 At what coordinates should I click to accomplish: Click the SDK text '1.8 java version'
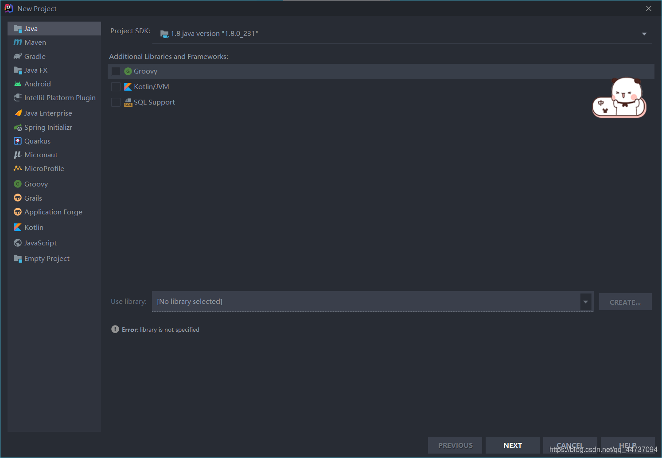coord(214,34)
